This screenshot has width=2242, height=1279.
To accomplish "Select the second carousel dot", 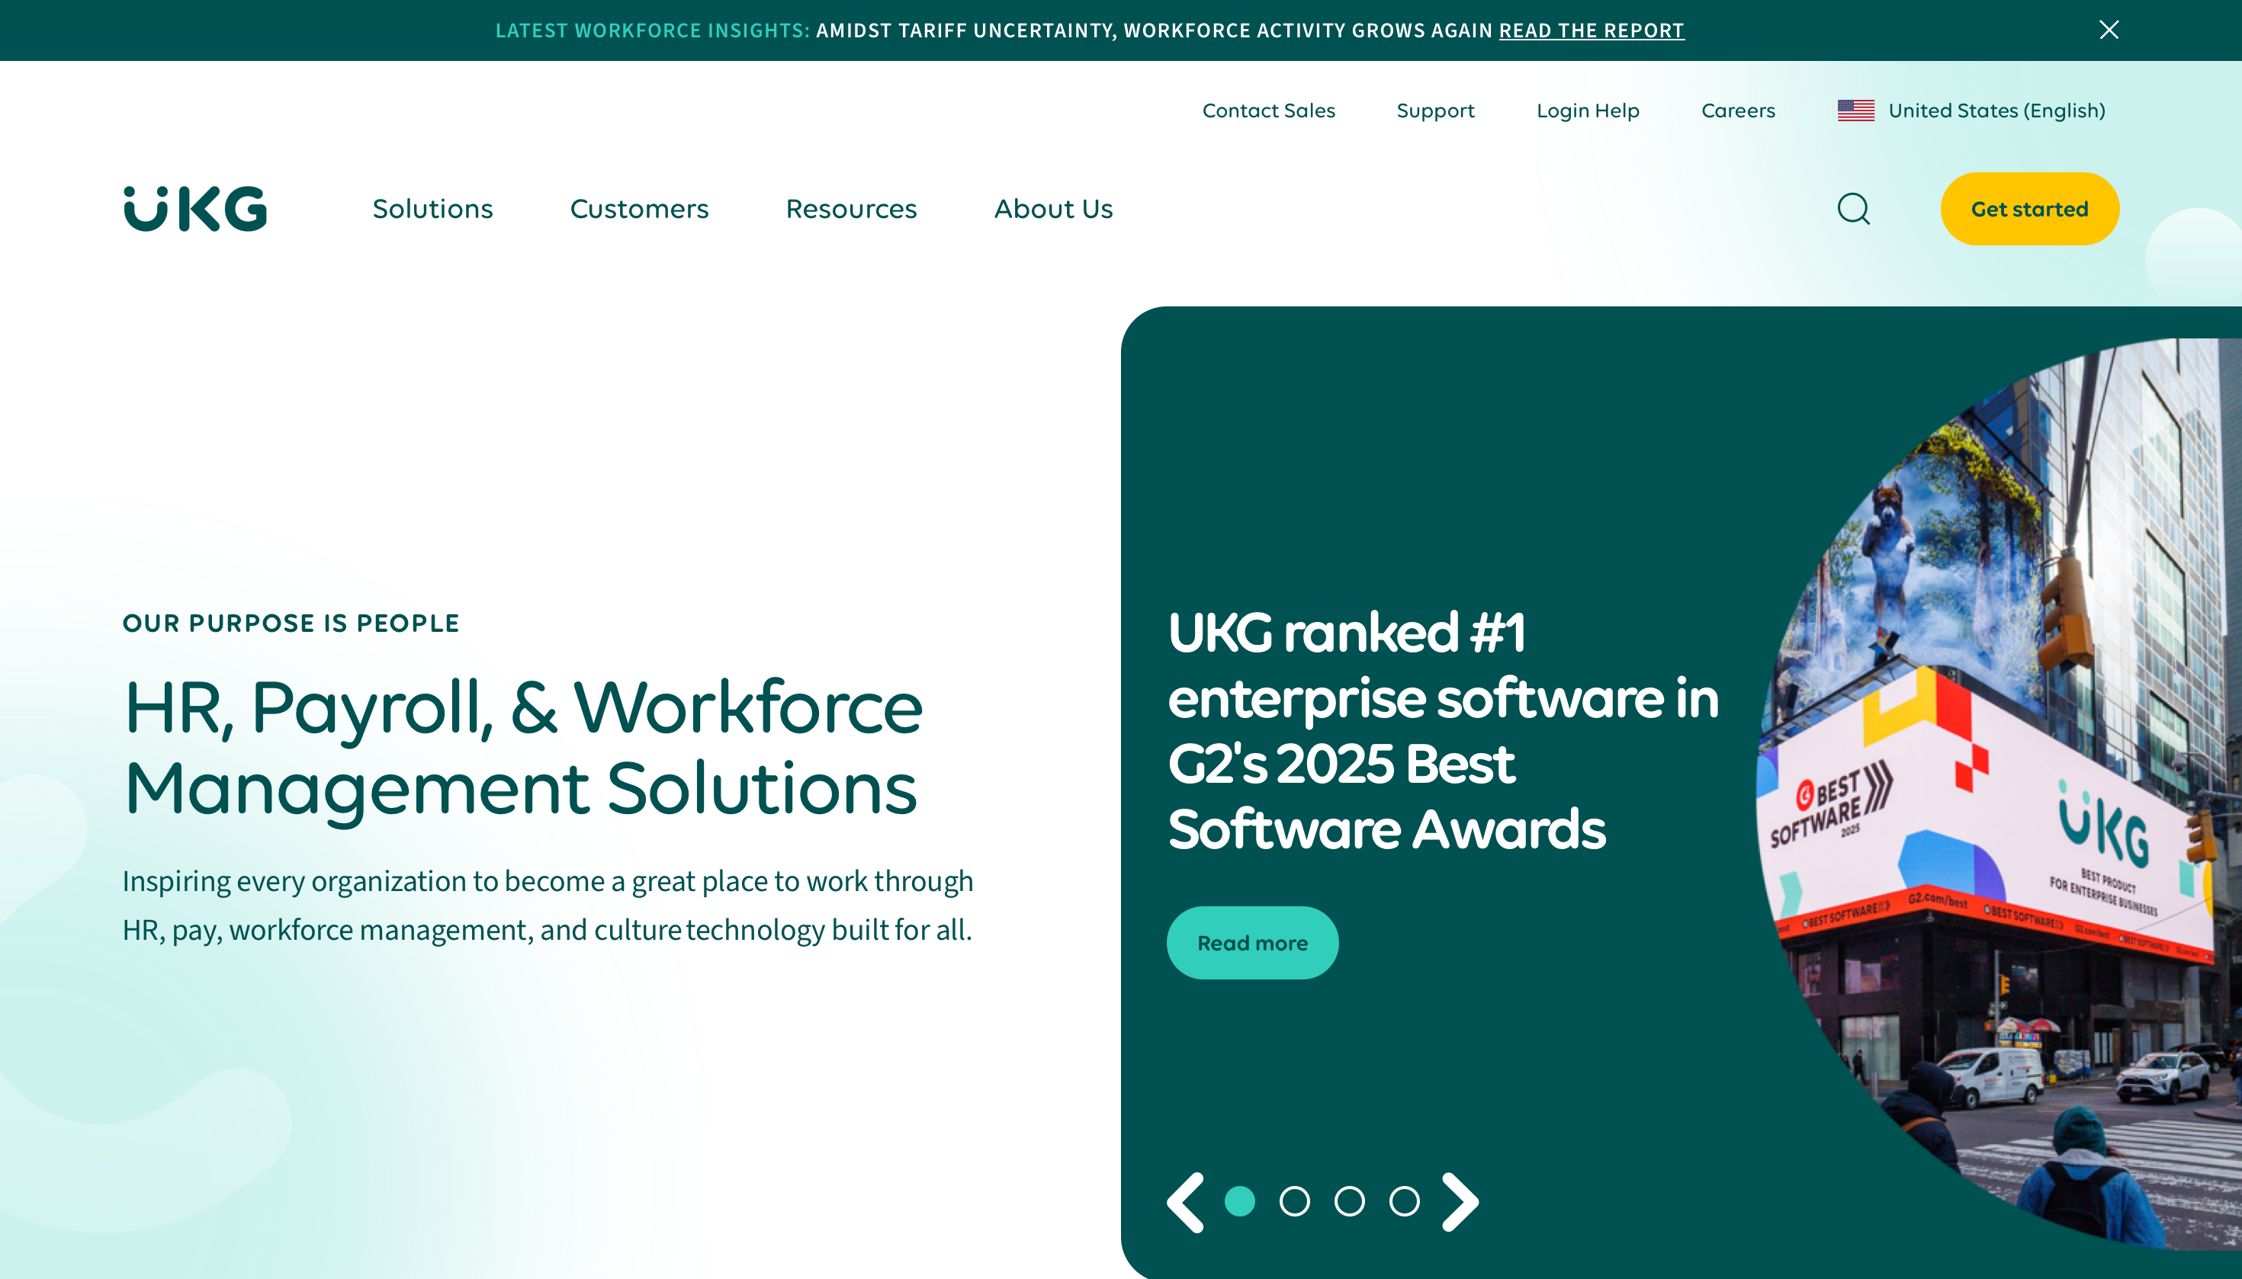I will pyautogui.click(x=1295, y=1200).
